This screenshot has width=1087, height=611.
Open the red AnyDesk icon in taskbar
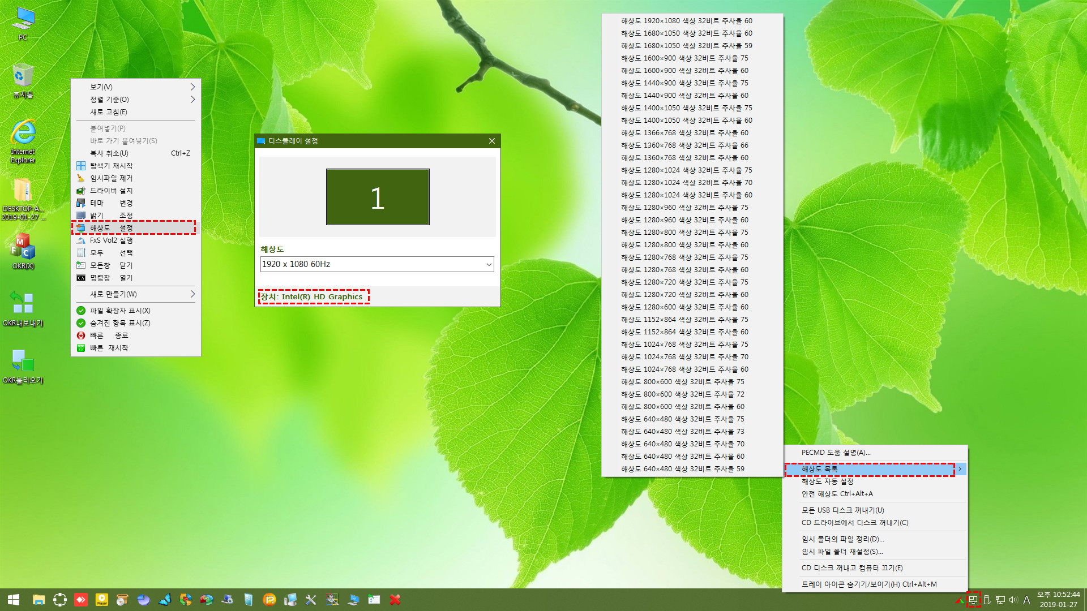81,600
